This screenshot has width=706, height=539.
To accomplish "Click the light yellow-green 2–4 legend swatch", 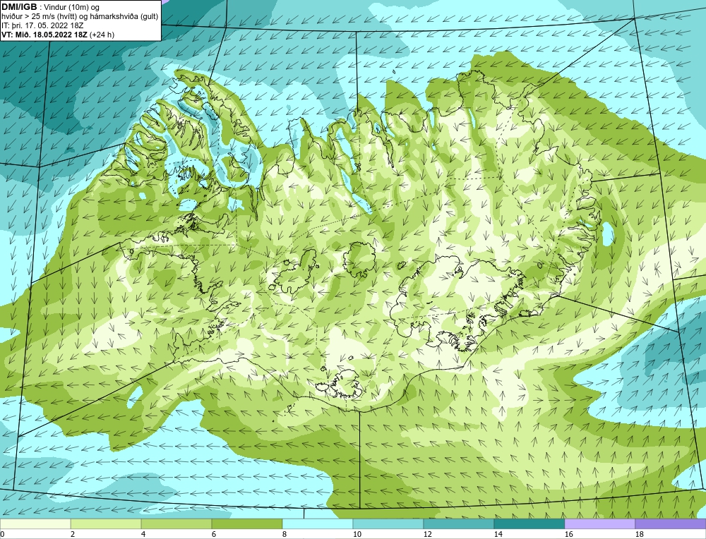I will point(106,523).
